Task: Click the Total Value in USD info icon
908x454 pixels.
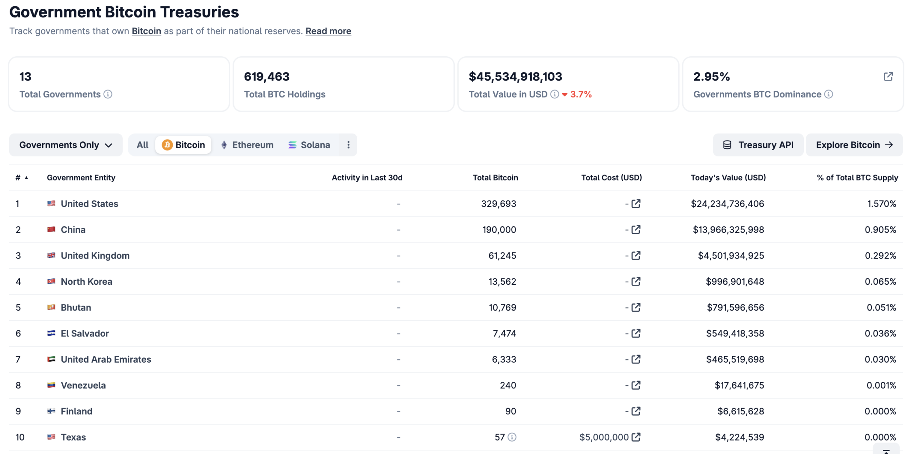Action: 554,94
